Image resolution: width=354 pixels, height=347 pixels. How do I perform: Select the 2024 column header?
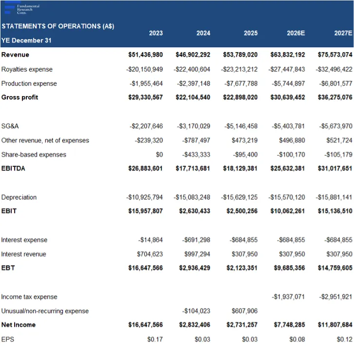tap(203, 34)
